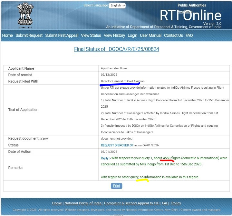Open Complaint & Second Appeal to CIC link
Image resolution: width=232 pixels, height=216 pixels.
(x=132, y=203)
